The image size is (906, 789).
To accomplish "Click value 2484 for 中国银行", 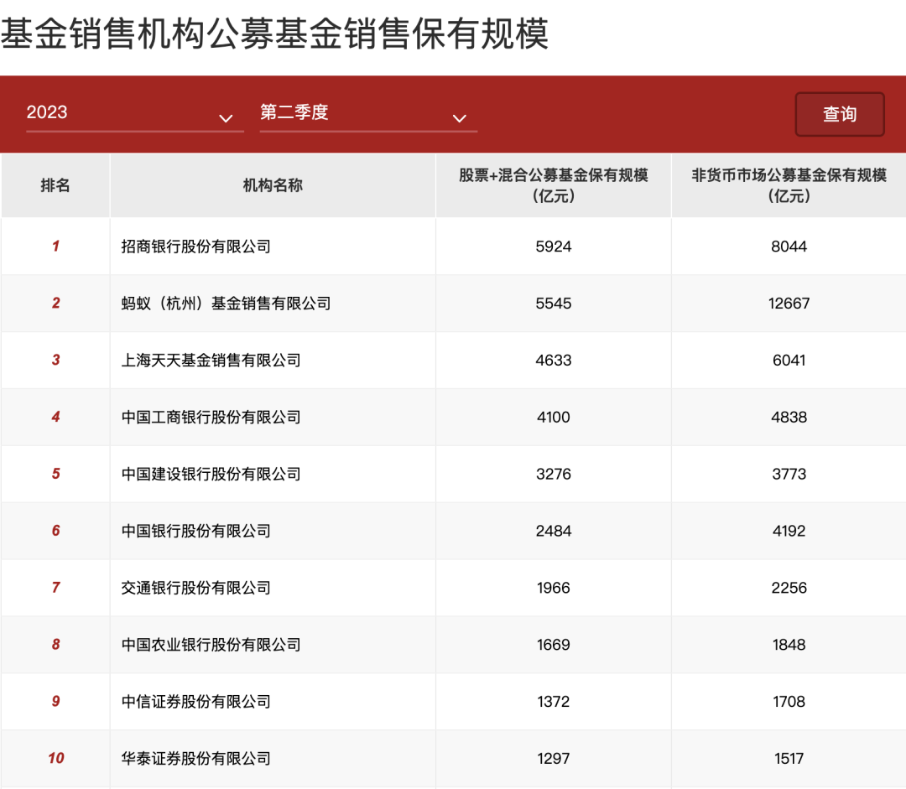I will [554, 531].
